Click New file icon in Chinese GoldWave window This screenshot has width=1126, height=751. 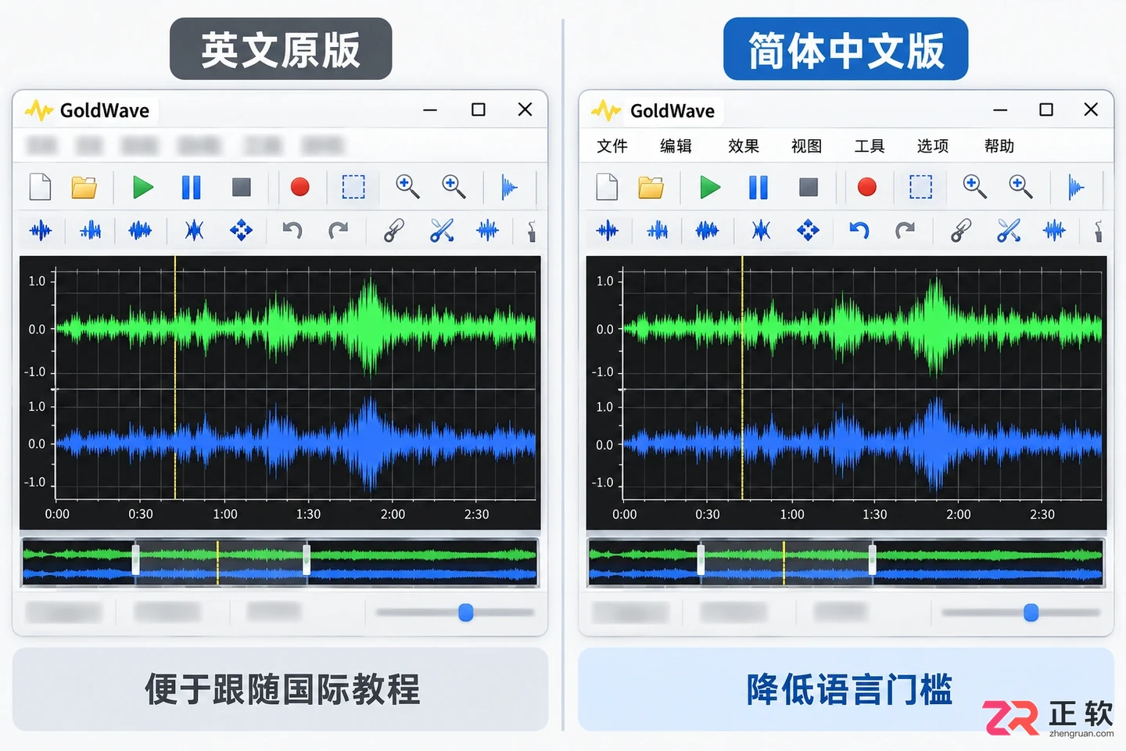tap(607, 187)
